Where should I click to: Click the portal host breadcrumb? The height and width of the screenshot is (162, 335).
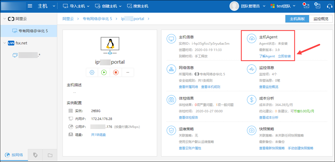click(x=133, y=19)
